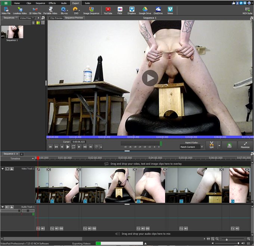Jump to the start of the sequence
Viewport: 254px width, 246px height.
point(50,147)
